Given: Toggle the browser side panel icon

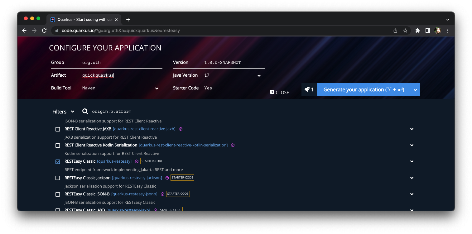Looking at the screenshot, I should point(428,31).
